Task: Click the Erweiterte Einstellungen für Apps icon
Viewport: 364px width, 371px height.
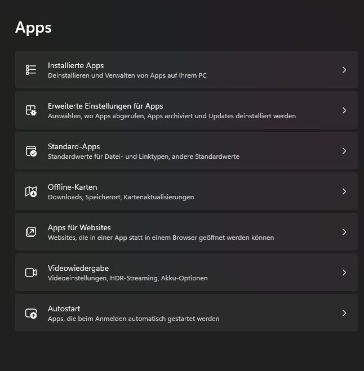Action: click(31, 110)
